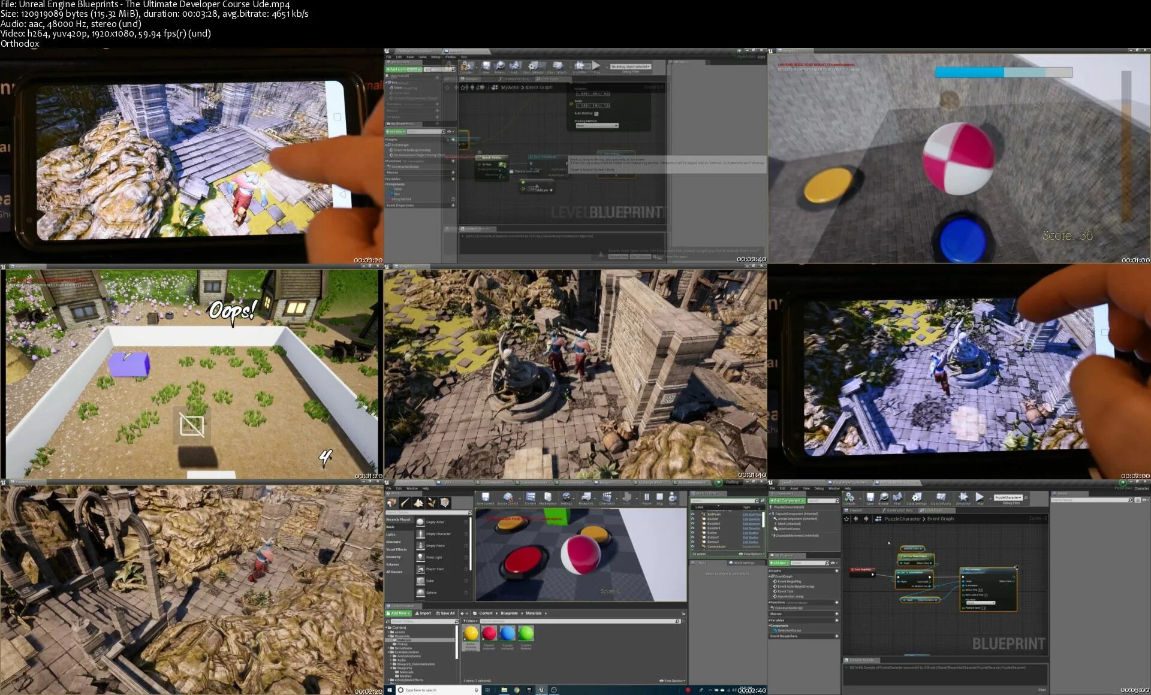Open Asset menu in PuzzleCharacter blueprint
The image size is (1151, 695).
(794, 488)
